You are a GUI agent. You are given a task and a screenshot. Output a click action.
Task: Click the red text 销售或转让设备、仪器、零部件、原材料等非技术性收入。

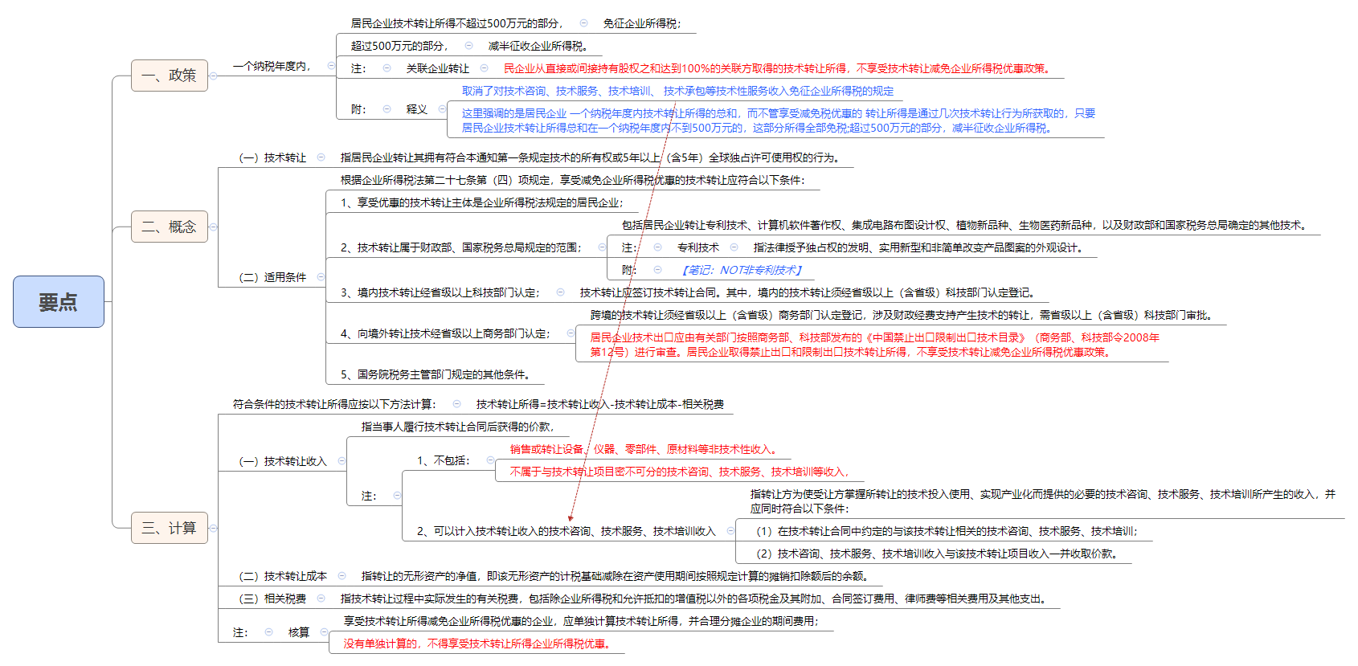tap(645, 449)
